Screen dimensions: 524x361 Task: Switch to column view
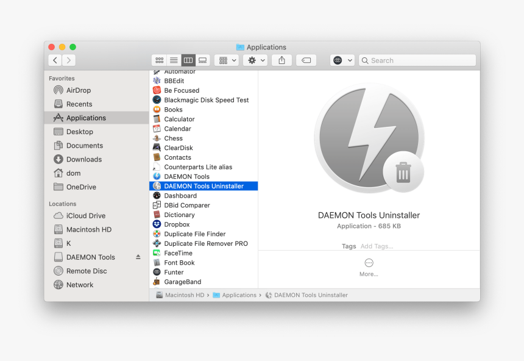coord(188,60)
